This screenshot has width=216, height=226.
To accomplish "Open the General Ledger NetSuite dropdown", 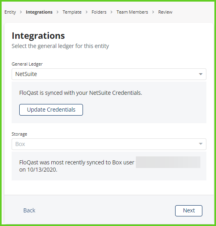I will 109,74.
